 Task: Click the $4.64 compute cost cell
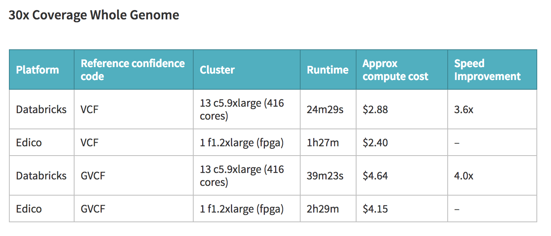[375, 176]
